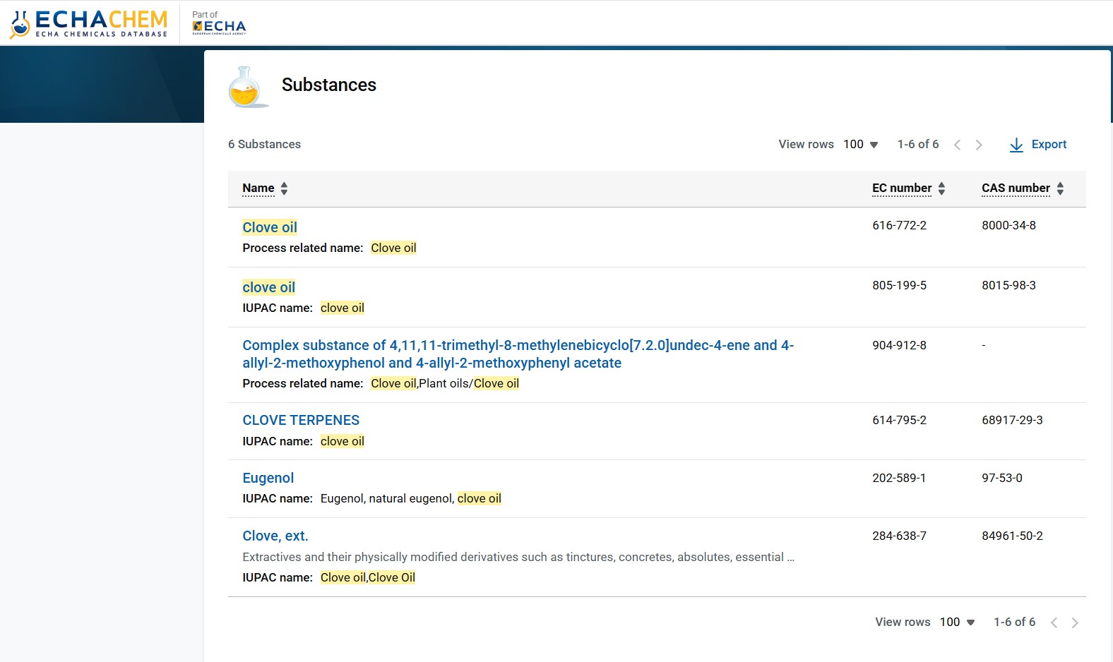1113x662 pixels.
Task: Click the Substances flask icon
Action: click(x=248, y=88)
